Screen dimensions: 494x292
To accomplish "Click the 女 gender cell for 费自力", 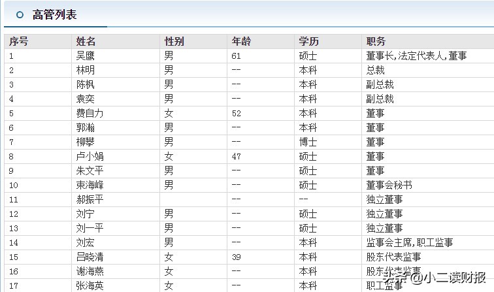I will [x=169, y=113].
